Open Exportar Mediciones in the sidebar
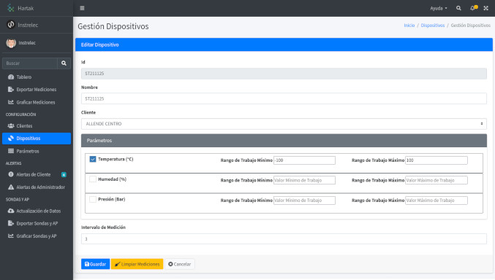The height and width of the screenshot is (280, 495). coord(37,90)
